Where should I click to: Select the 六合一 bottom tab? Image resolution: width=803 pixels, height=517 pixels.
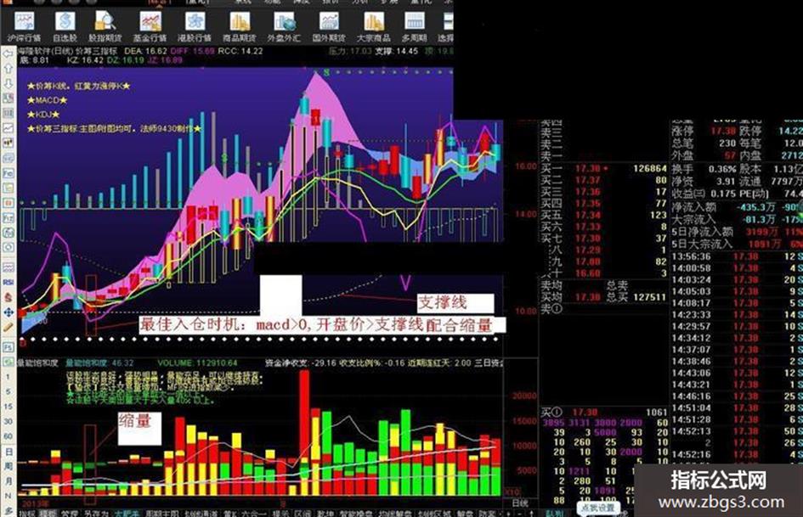[x=254, y=513]
